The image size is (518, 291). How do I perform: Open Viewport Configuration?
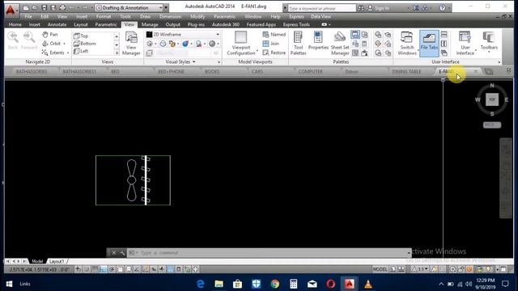tap(241, 44)
